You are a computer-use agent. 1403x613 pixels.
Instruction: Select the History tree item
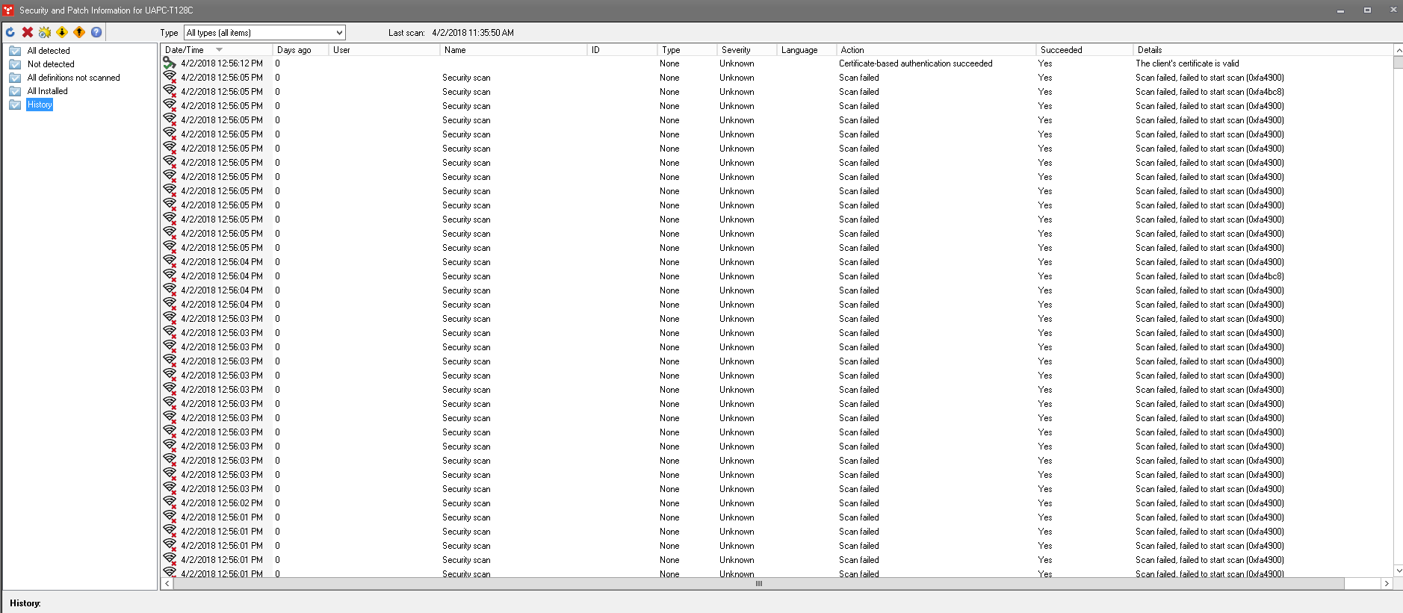40,105
